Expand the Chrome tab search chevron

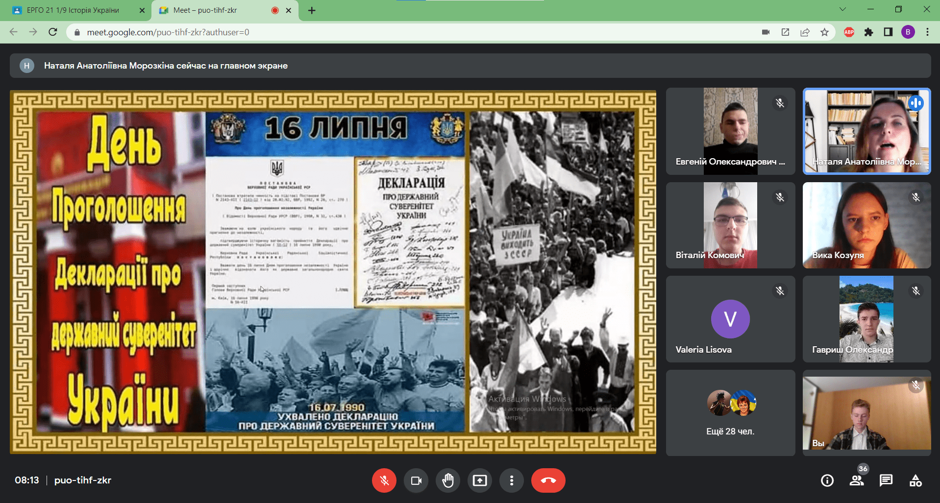coord(842,9)
